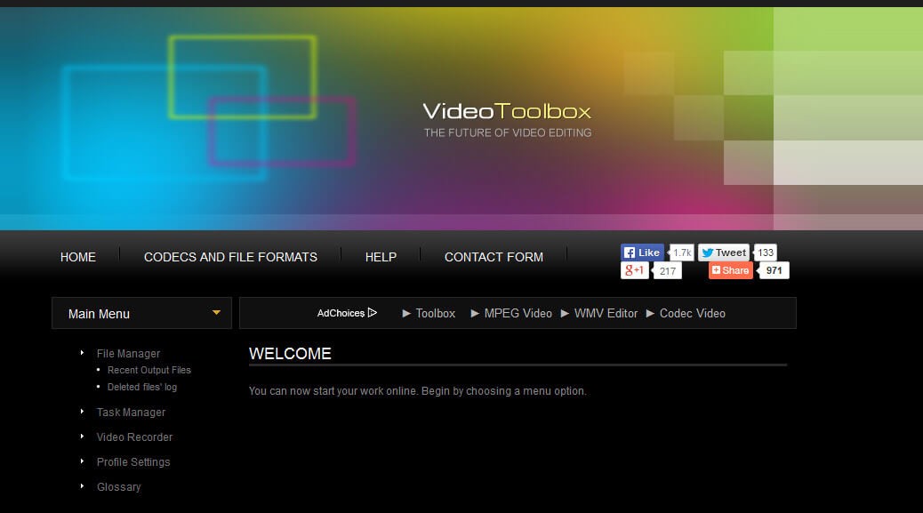Screen dimensions: 923x513
Task: Open the Main Menu dropdown arrow
Action: pyautogui.click(x=215, y=313)
